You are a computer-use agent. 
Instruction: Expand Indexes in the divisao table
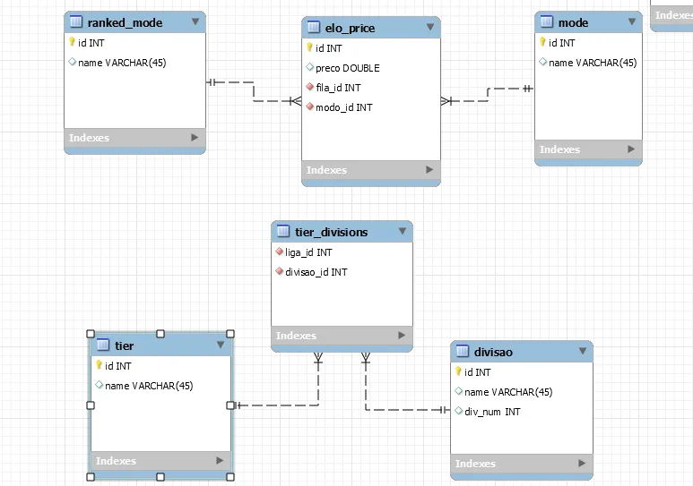point(582,463)
